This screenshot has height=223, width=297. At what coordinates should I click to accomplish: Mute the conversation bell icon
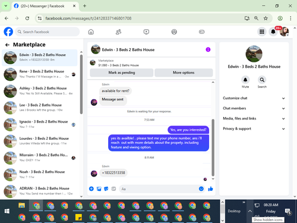(245, 80)
